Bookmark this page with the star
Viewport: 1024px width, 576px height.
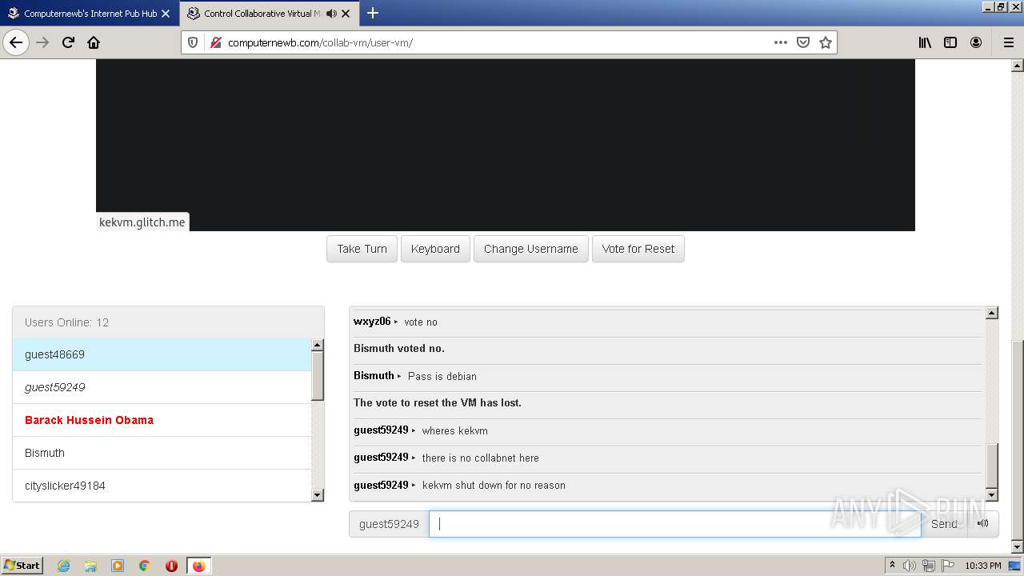(x=826, y=42)
